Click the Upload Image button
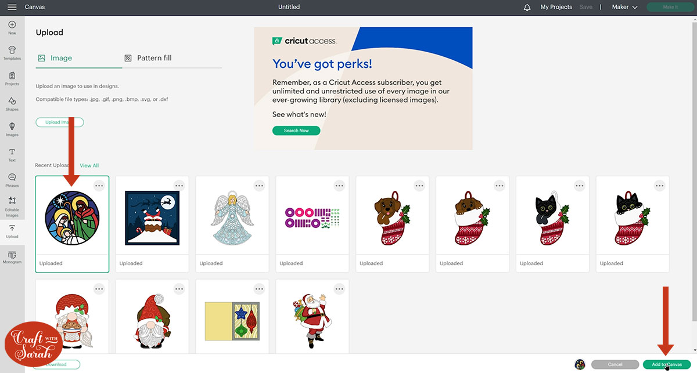 tap(60, 122)
